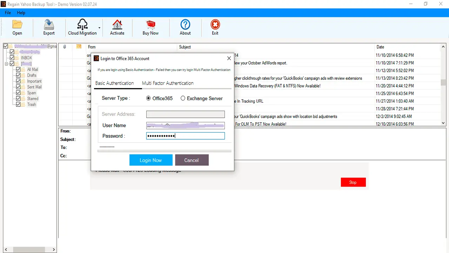Click the Export toolbar icon
Viewport: 449px width, 253px height.
tap(49, 28)
